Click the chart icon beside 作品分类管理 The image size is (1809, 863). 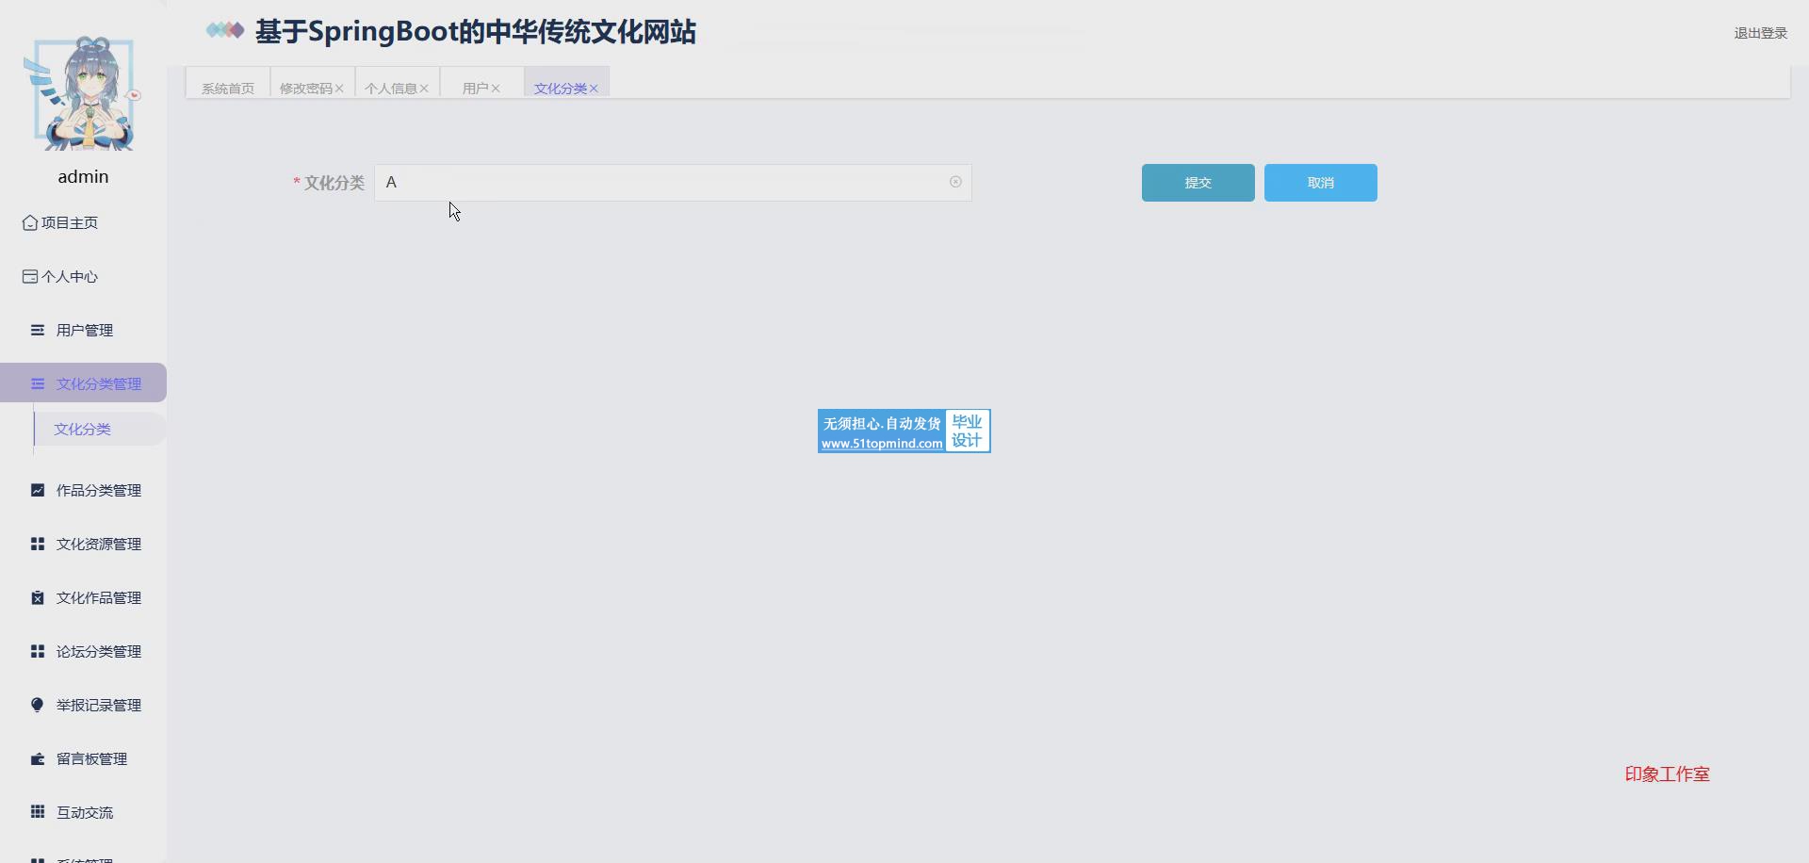38,491
